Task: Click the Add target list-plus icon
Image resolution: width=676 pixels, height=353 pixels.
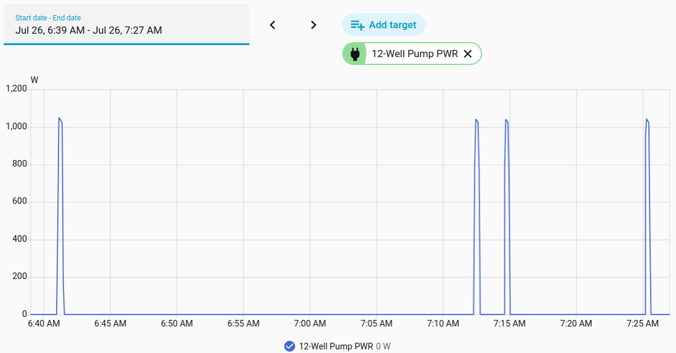Action: (x=357, y=25)
